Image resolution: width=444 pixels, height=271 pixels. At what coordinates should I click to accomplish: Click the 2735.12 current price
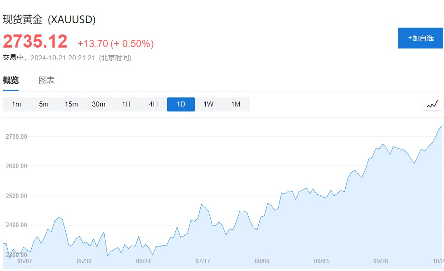[x=35, y=41]
